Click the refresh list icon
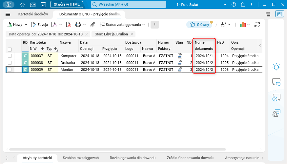The image size is (287, 164). click(x=257, y=25)
